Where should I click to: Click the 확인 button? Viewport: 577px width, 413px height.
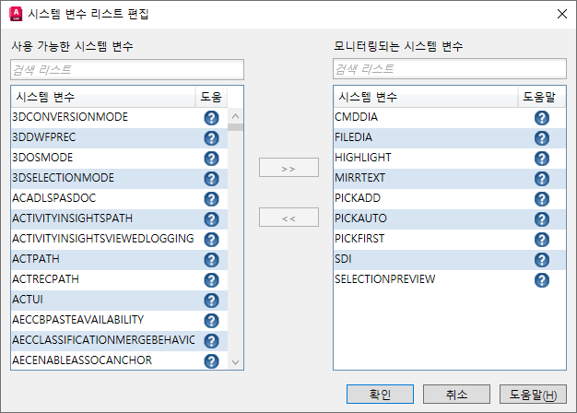(380, 395)
